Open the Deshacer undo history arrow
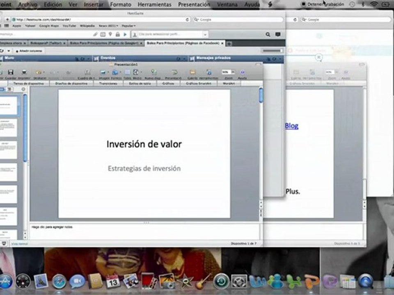 click(44, 73)
